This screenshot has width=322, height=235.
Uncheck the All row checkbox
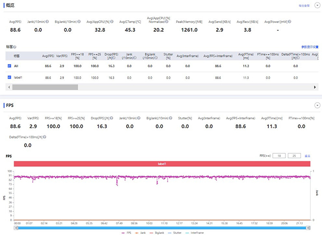(10, 66)
